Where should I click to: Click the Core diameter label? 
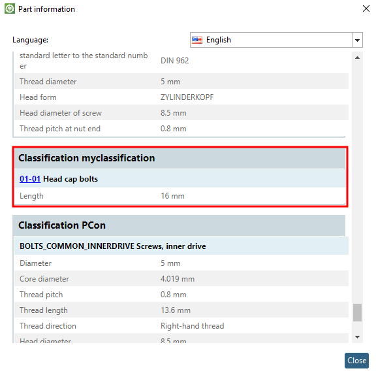coord(44,279)
